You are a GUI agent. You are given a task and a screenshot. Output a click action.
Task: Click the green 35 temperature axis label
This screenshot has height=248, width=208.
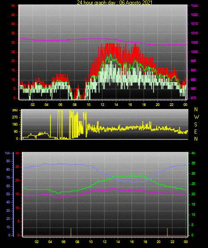point(193,163)
